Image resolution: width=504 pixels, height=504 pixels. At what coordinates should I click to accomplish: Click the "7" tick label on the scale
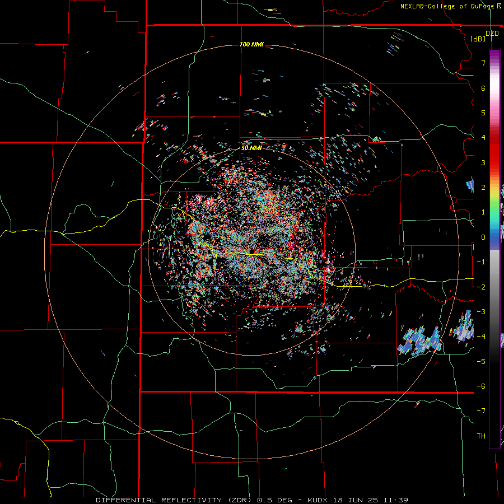tap(483, 63)
